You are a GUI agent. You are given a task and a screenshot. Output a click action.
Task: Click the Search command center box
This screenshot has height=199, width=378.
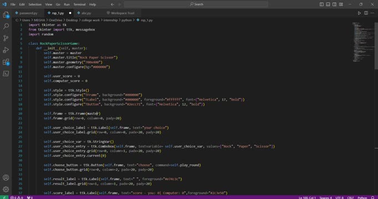coord(196,4)
